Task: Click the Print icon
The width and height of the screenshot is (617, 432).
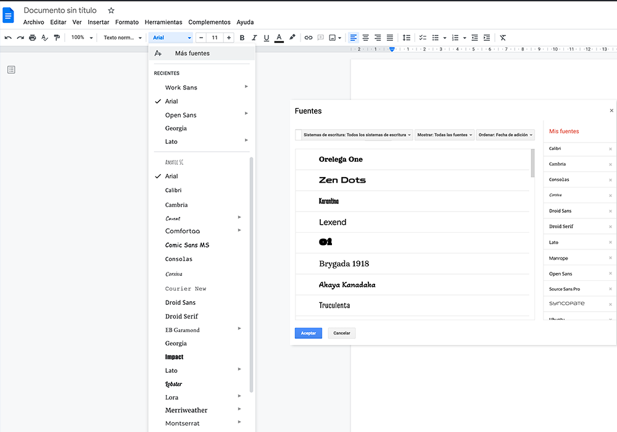Action: (32, 38)
